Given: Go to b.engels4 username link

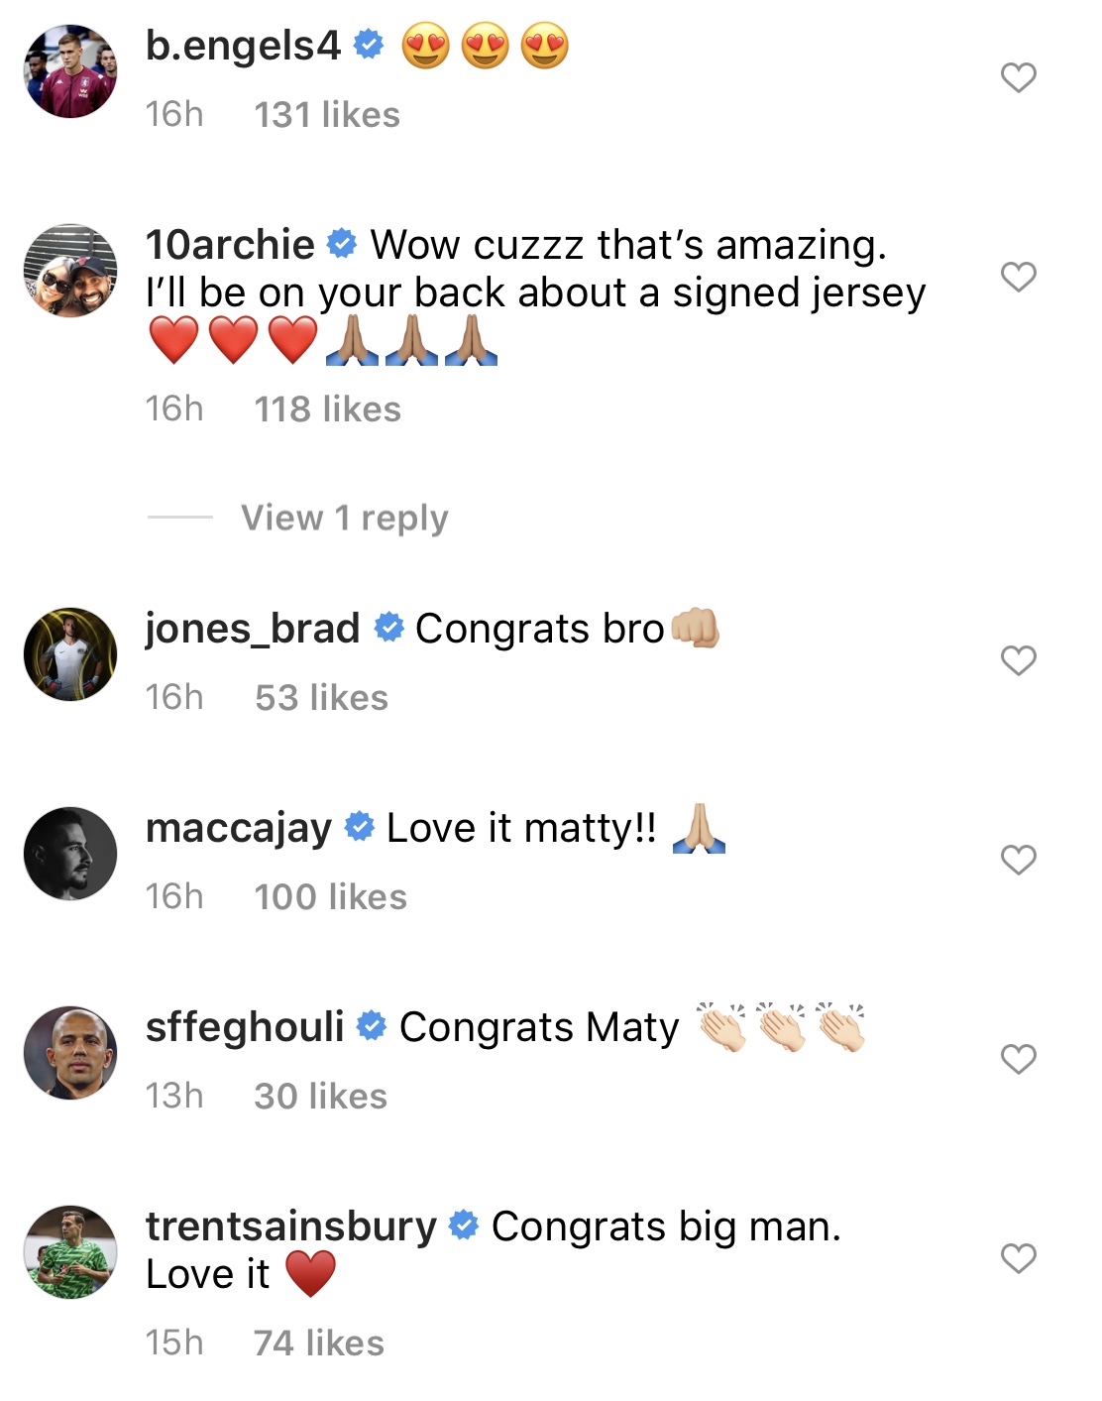Looking at the screenshot, I should click(x=243, y=46).
